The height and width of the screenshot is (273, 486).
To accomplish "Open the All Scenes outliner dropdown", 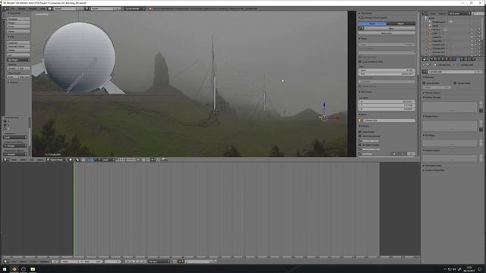I will tap(459, 14).
